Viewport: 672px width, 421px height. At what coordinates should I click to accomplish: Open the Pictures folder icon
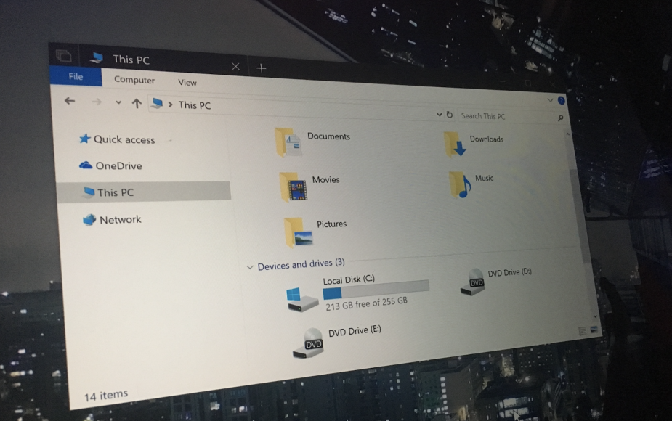pyautogui.click(x=299, y=233)
